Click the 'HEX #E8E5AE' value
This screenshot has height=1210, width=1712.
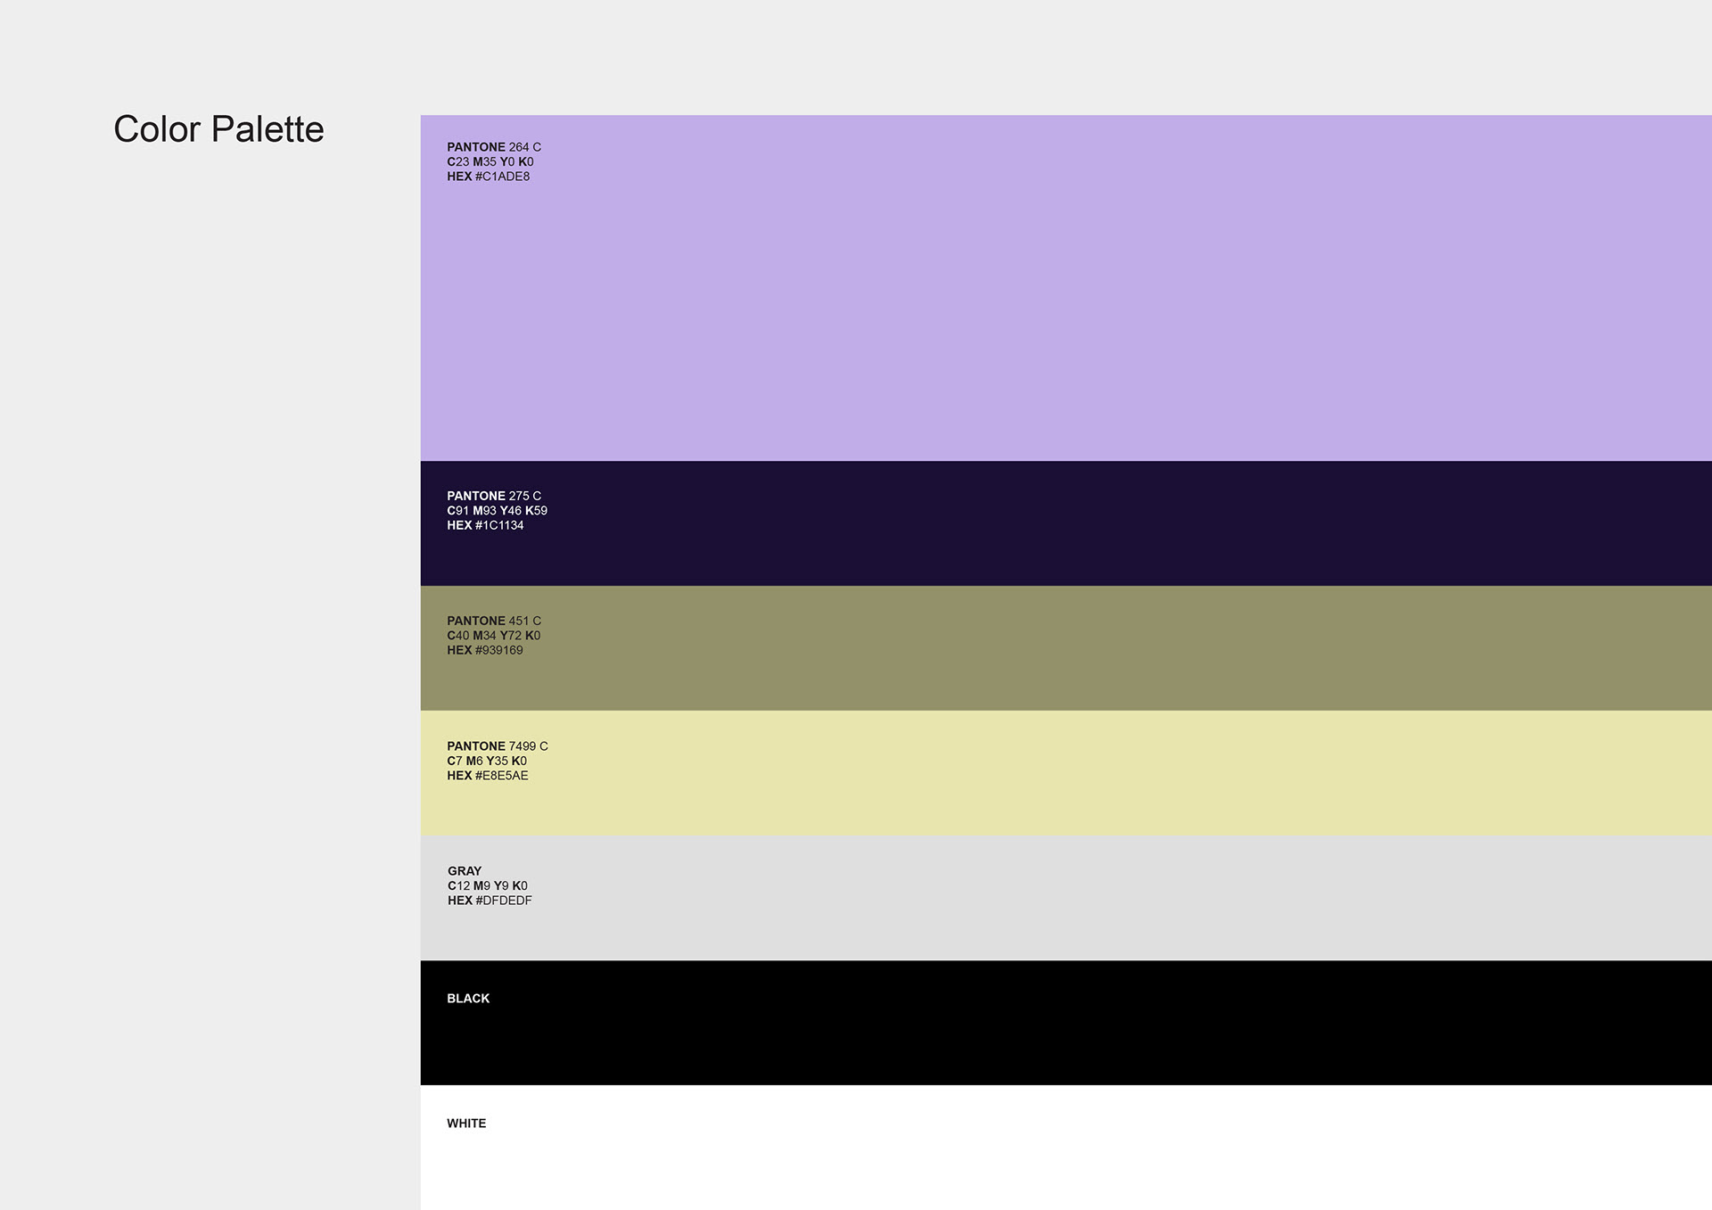click(488, 776)
